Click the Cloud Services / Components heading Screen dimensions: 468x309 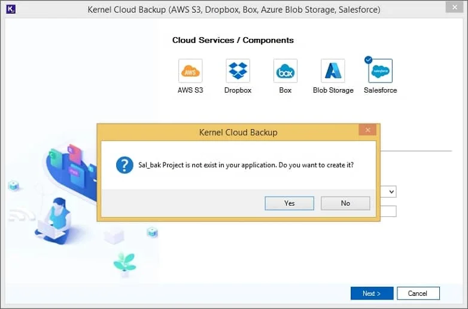point(233,40)
